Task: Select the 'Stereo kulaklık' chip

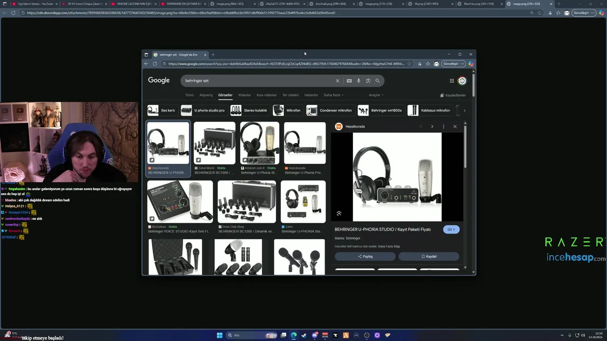Action: pyautogui.click(x=249, y=110)
